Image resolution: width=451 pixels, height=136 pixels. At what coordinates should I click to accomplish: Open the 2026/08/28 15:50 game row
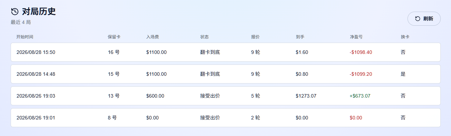pos(226,52)
